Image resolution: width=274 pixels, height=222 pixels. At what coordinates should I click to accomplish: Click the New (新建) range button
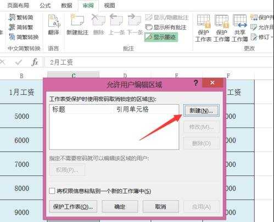pos(201,111)
